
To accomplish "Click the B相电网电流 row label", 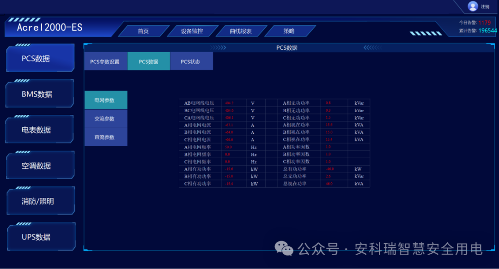I will coord(197,132).
